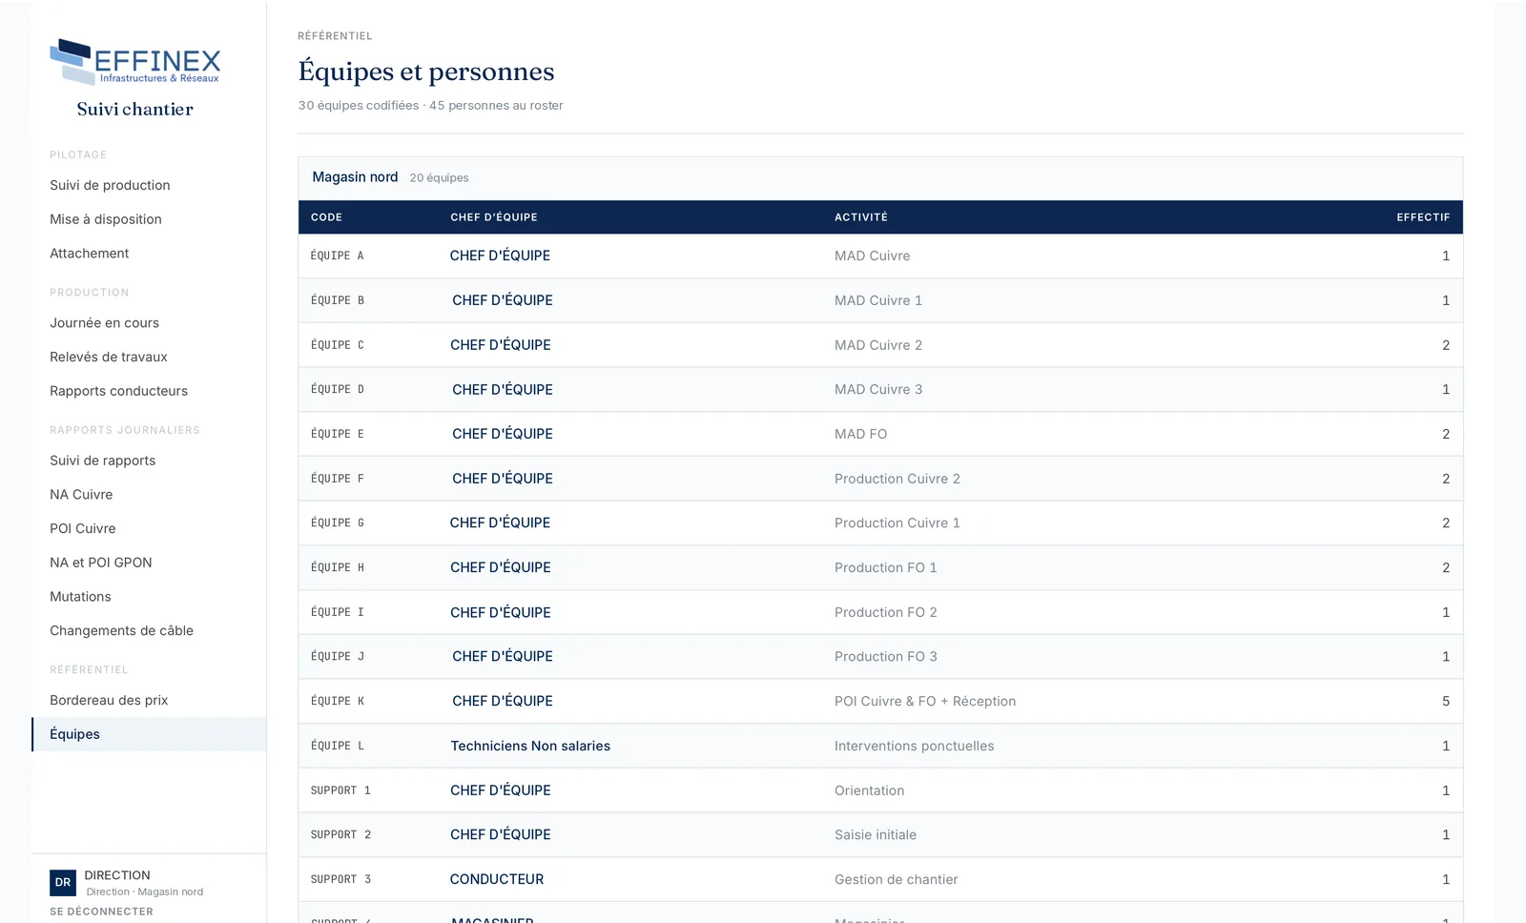Open Bordereau des prix
The height and width of the screenshot is (923, 1526).
click(109, 700)
